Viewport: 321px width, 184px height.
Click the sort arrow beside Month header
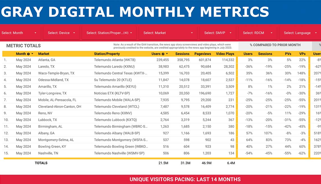click(32, 54)
